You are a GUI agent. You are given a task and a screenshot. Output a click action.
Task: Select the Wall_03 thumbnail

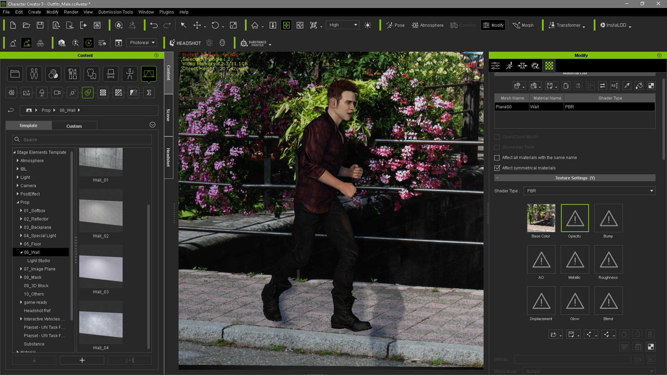point(101,266)
